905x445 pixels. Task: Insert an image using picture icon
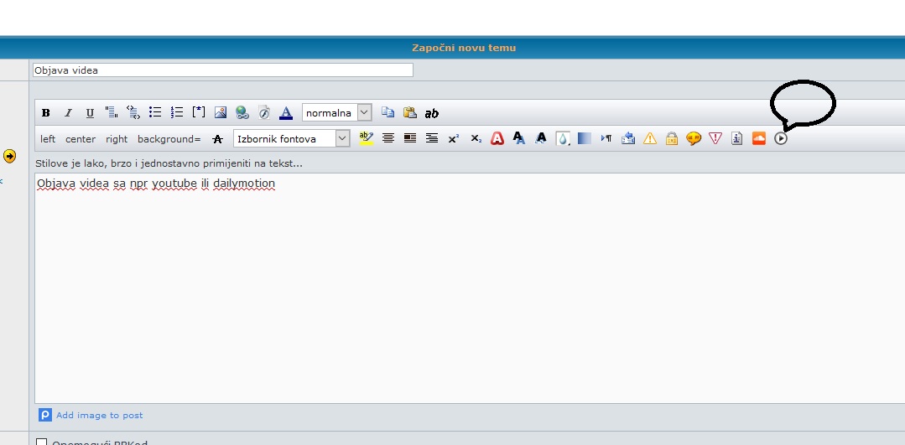point(221,112)
